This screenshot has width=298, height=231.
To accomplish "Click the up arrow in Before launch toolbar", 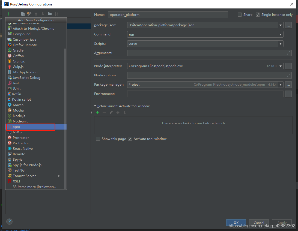I will (x=118, y=113).
